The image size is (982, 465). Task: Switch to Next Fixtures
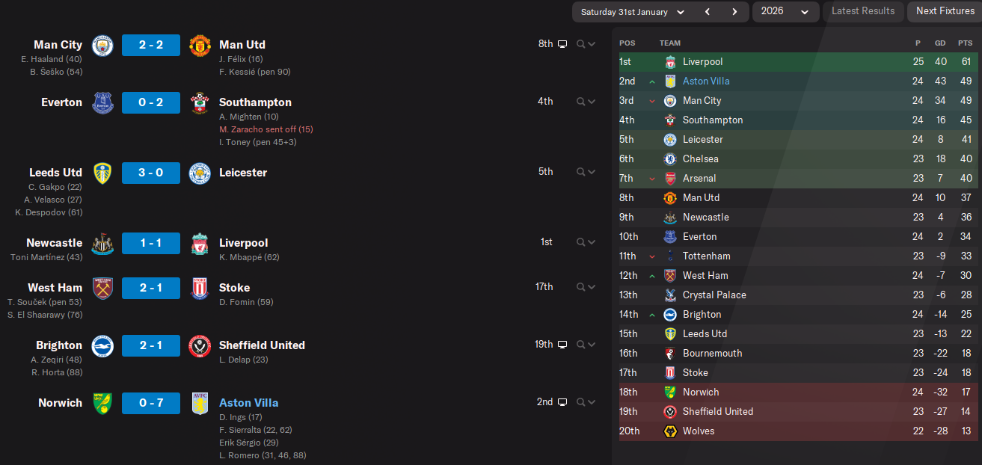(945, 11)
